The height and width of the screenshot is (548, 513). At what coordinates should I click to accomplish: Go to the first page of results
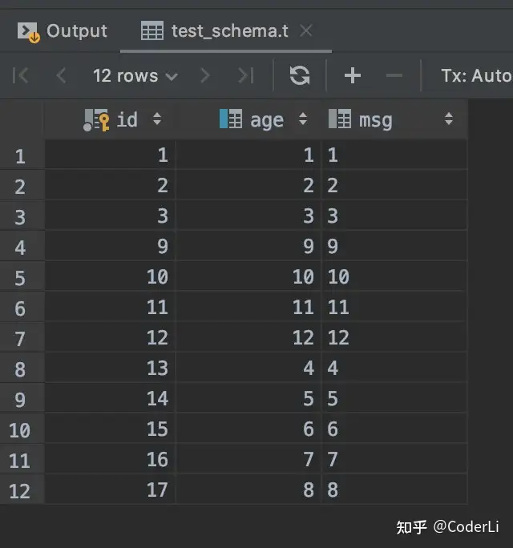click(21, 76)
